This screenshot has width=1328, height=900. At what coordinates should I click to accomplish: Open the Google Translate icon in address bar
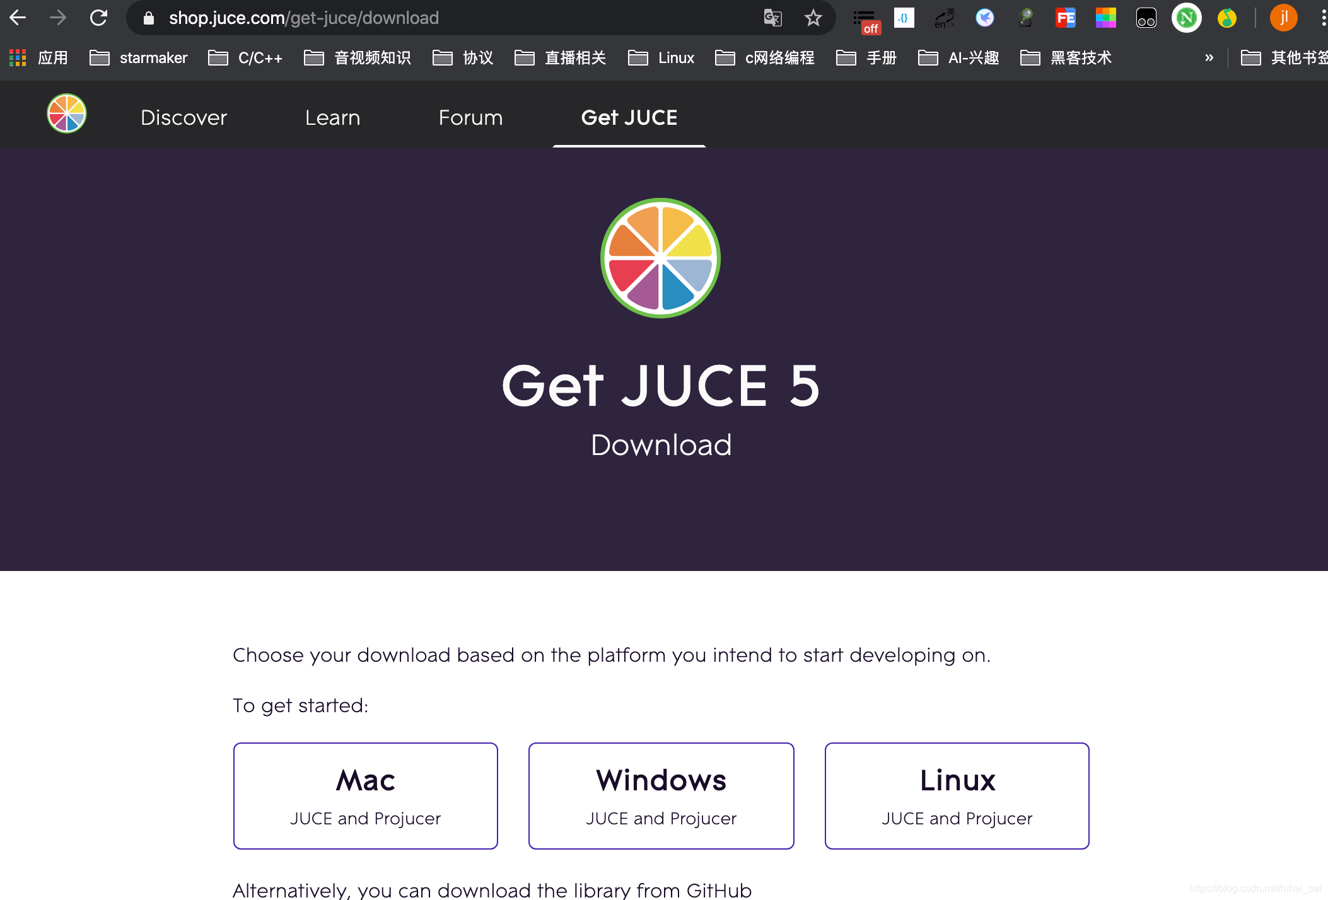coord(772,18)
